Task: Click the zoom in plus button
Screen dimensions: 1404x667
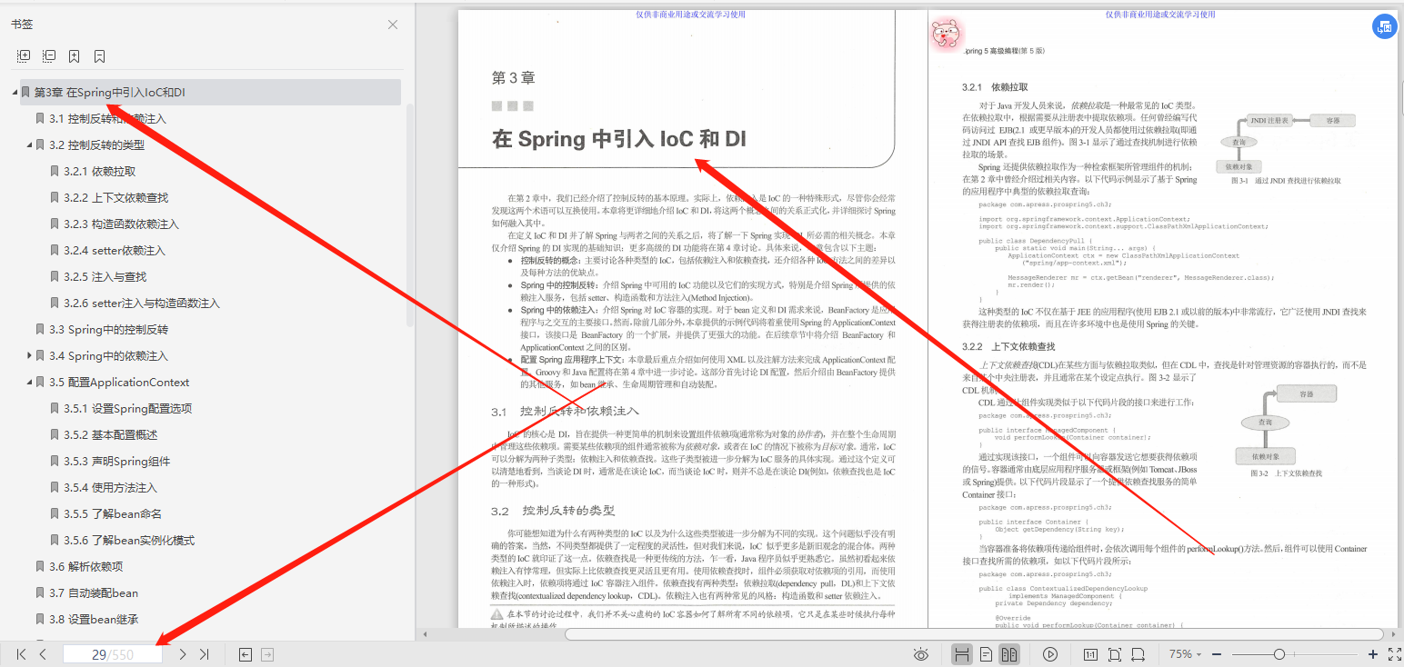Action: (x=1373, y=654)
